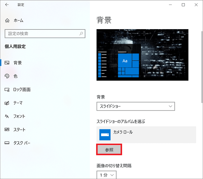The height and width of the screenshot is (179, 203).
Task: Focus the 設定の検索 search box
Action: 45,34
